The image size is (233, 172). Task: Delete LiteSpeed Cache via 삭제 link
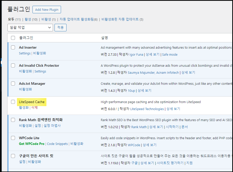(34, 108)
